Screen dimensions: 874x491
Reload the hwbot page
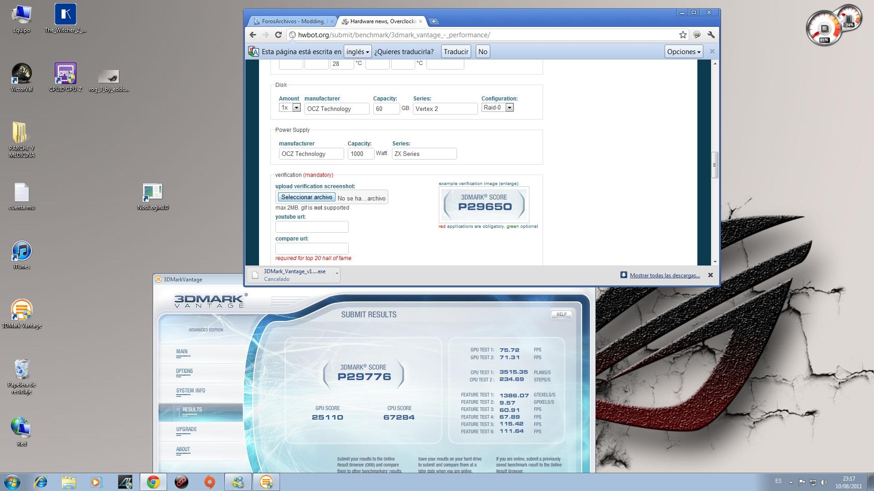[x=279, y=35]
